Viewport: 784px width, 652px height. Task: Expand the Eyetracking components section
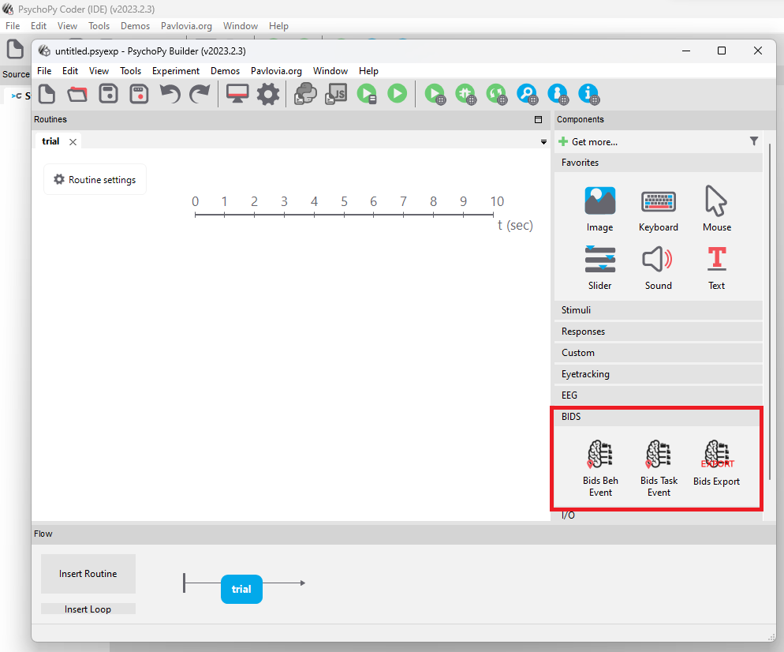tap(658, 374)
